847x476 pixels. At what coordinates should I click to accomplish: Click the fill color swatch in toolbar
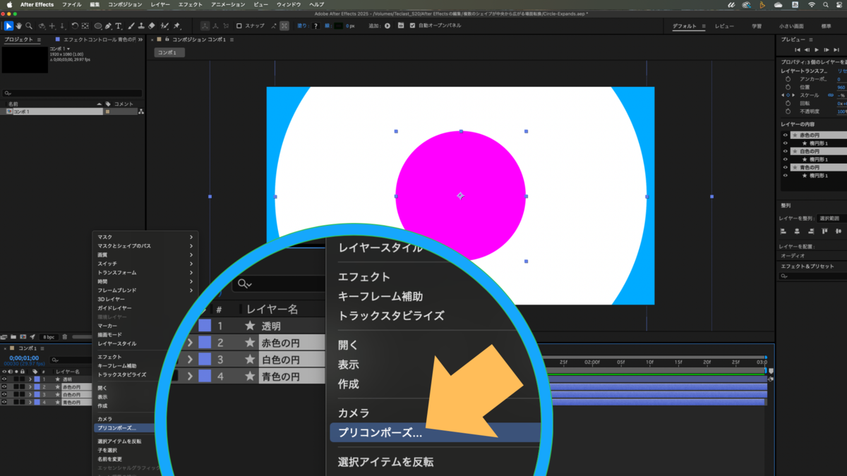[316, 26]
